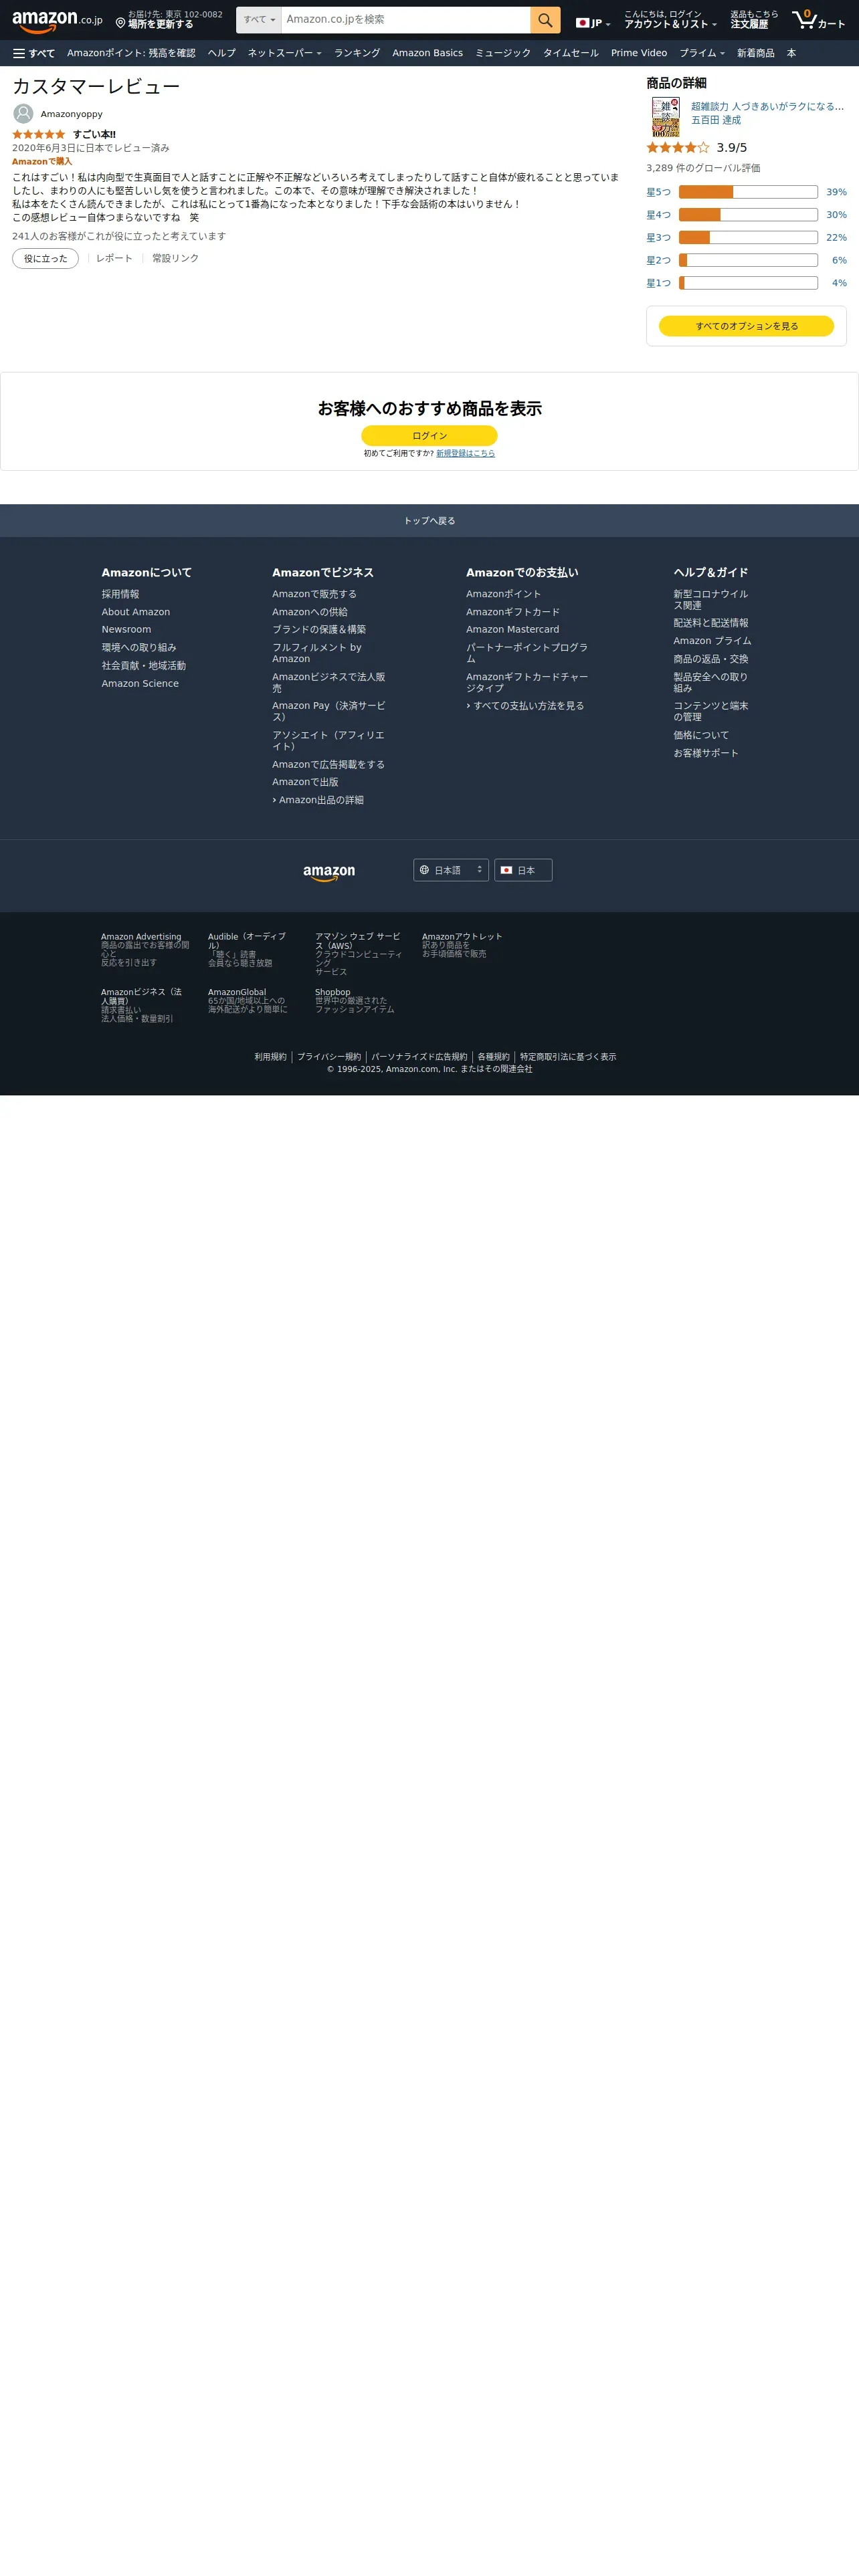Click the magnifying glass search button
Image resolution: width=859 pixels, height=2576 pixels.
pyautogui.click(x=545, y=20)
